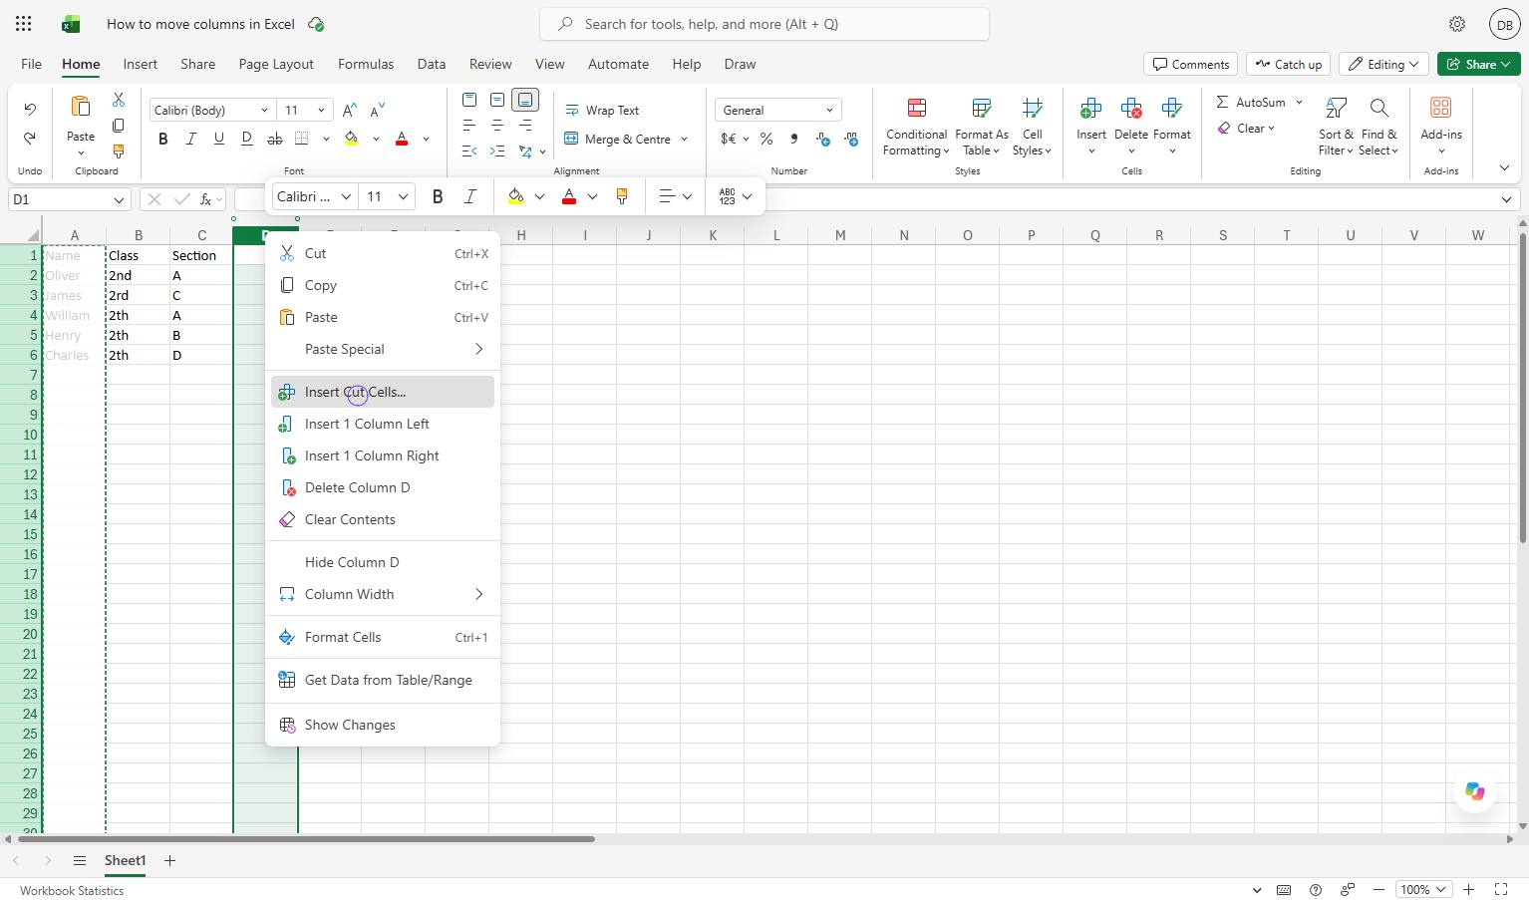Click the Undo arrow icon
1529x900 pixels.
pos(30,109)
